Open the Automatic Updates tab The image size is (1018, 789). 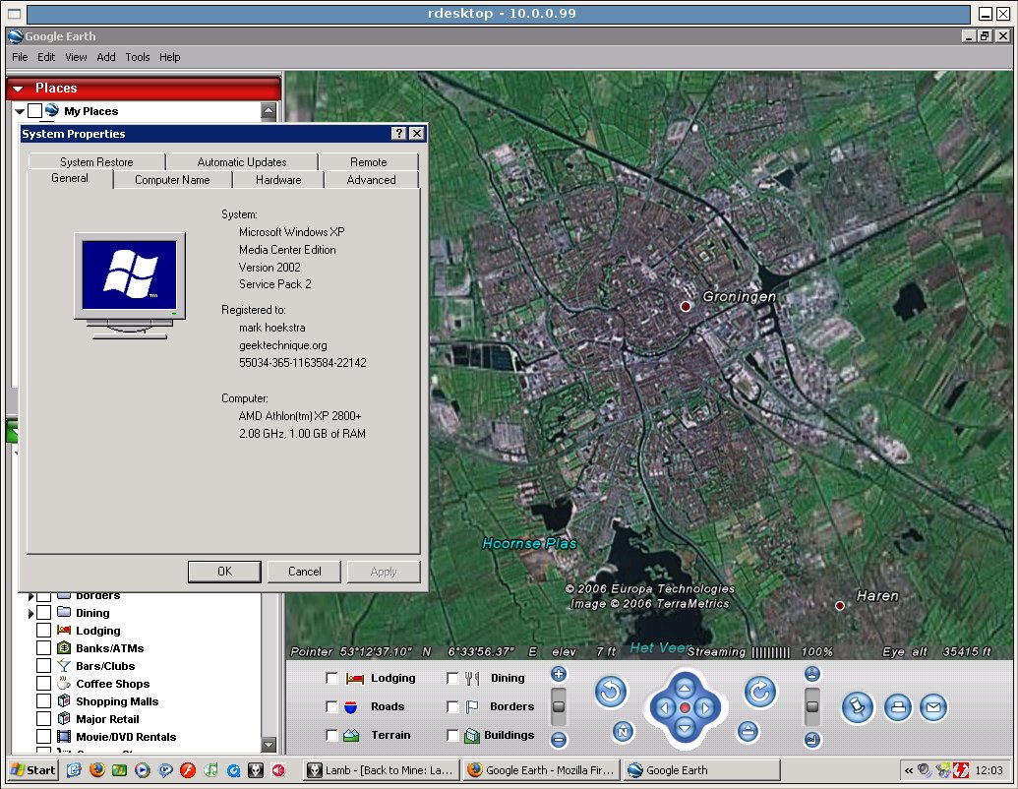click(242, 161)
